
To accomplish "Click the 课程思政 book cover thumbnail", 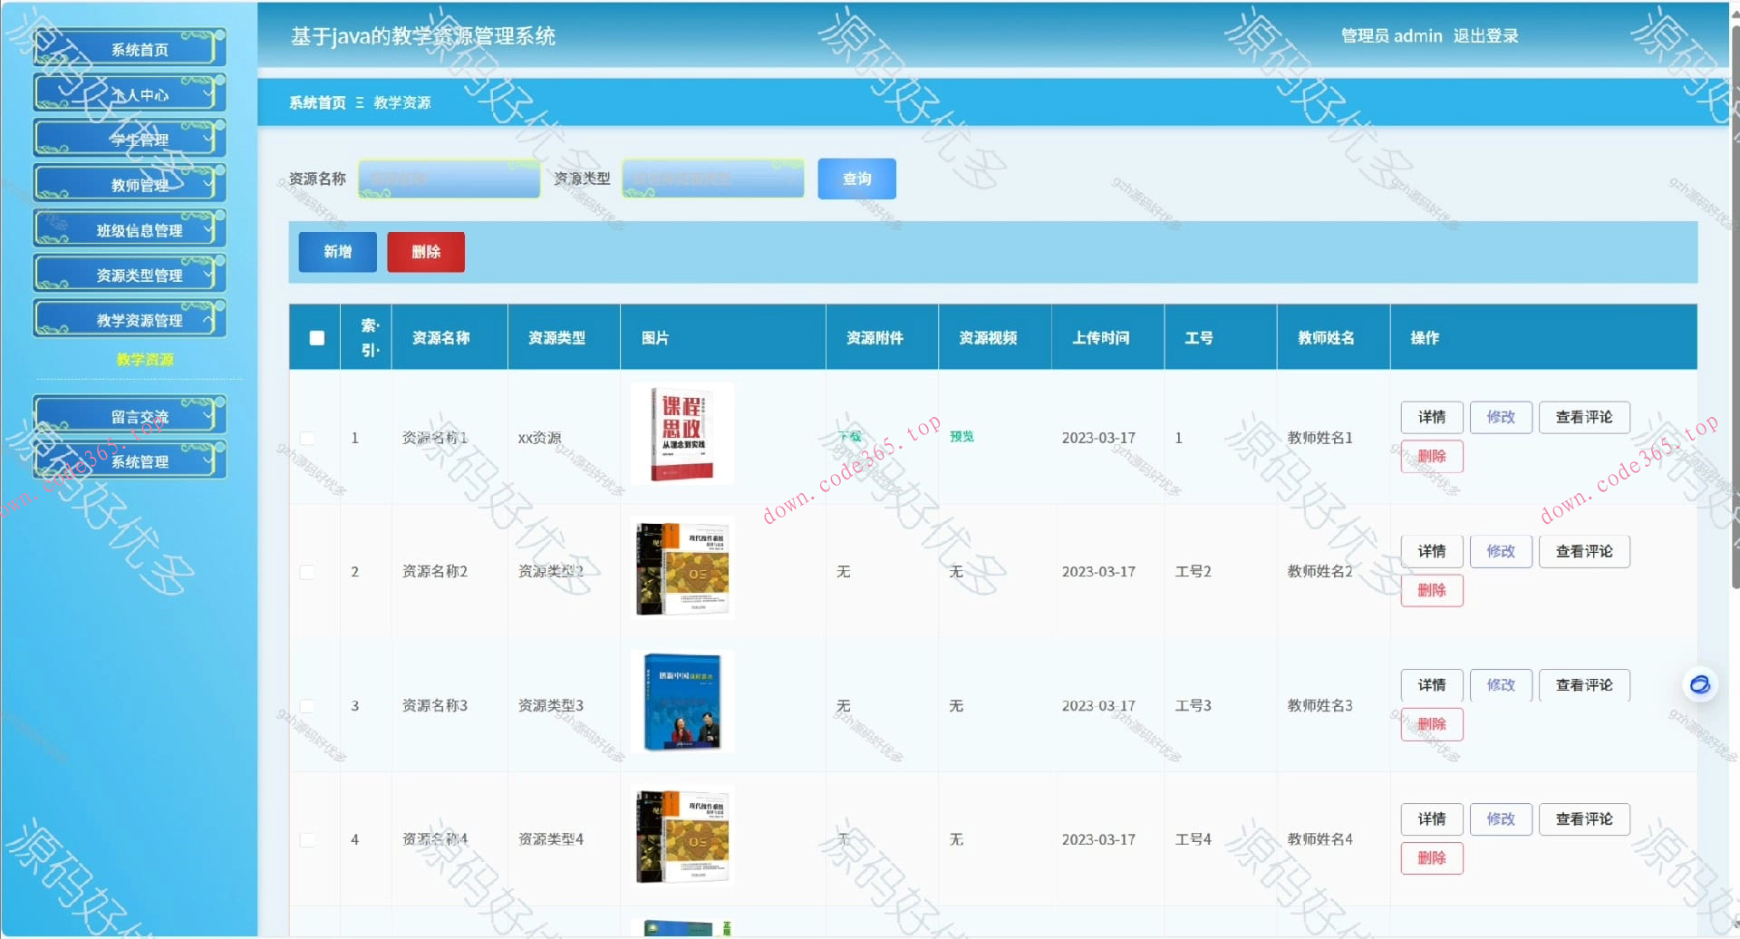I will 682,434.
